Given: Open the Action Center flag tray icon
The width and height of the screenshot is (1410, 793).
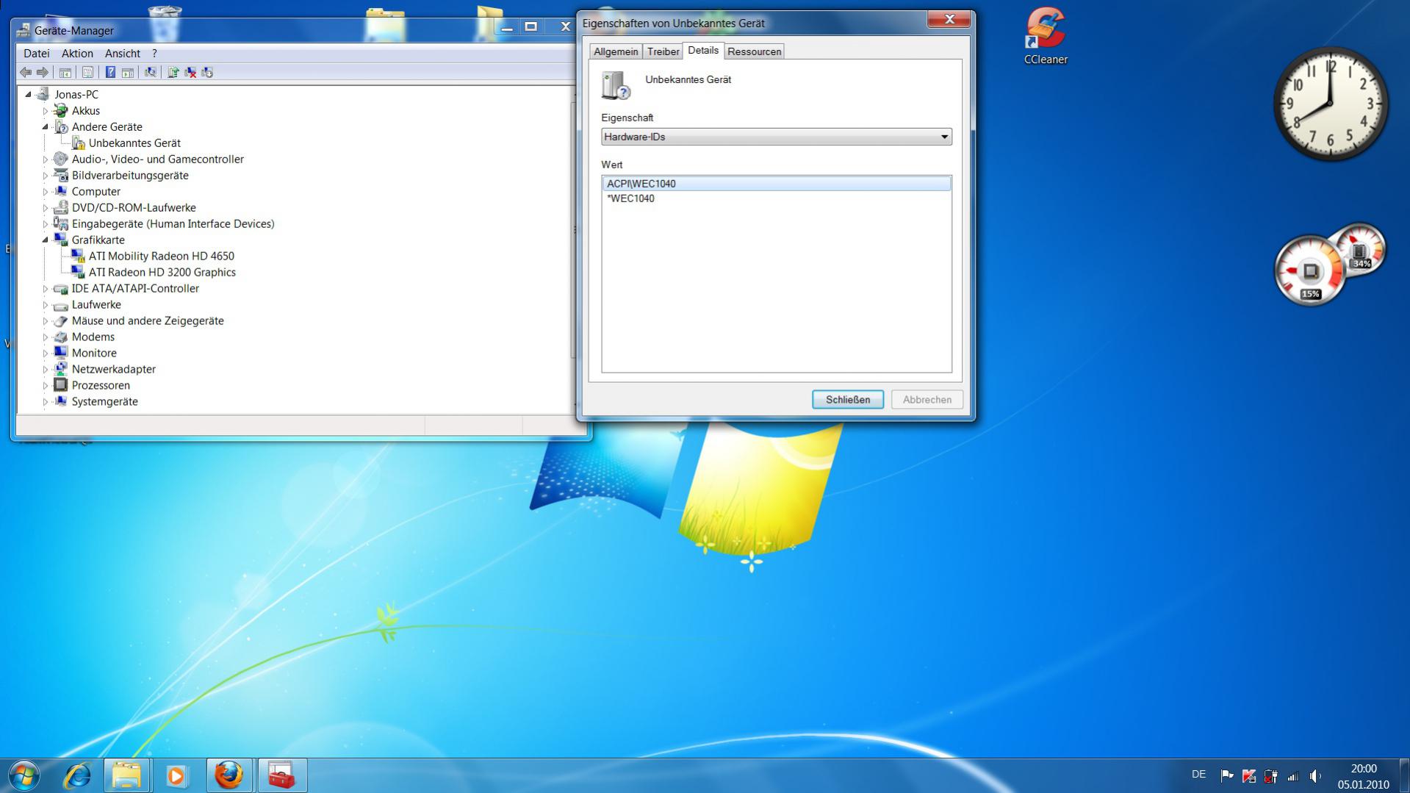Looking at the screenshot, I should [1226, 775].
